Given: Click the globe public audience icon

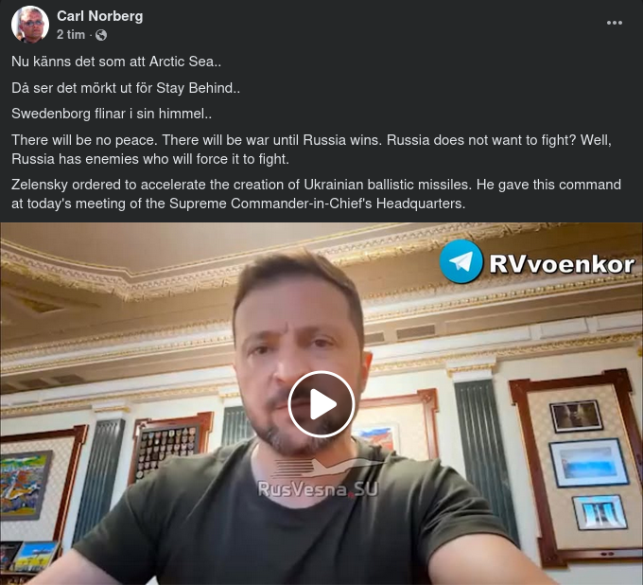Looking at the screenshot, I should (x=101, y=35).
